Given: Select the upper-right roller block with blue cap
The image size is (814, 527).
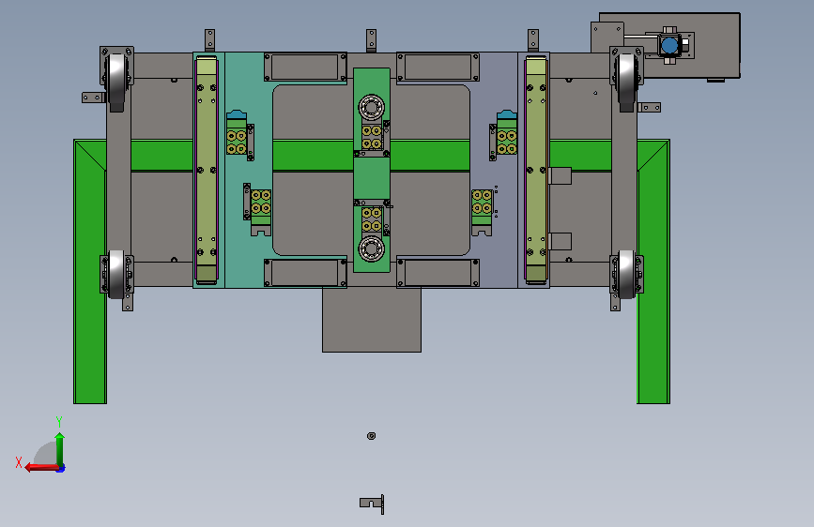Looking at the screenshot, I should pyautogui.click(x=507, y=132).
